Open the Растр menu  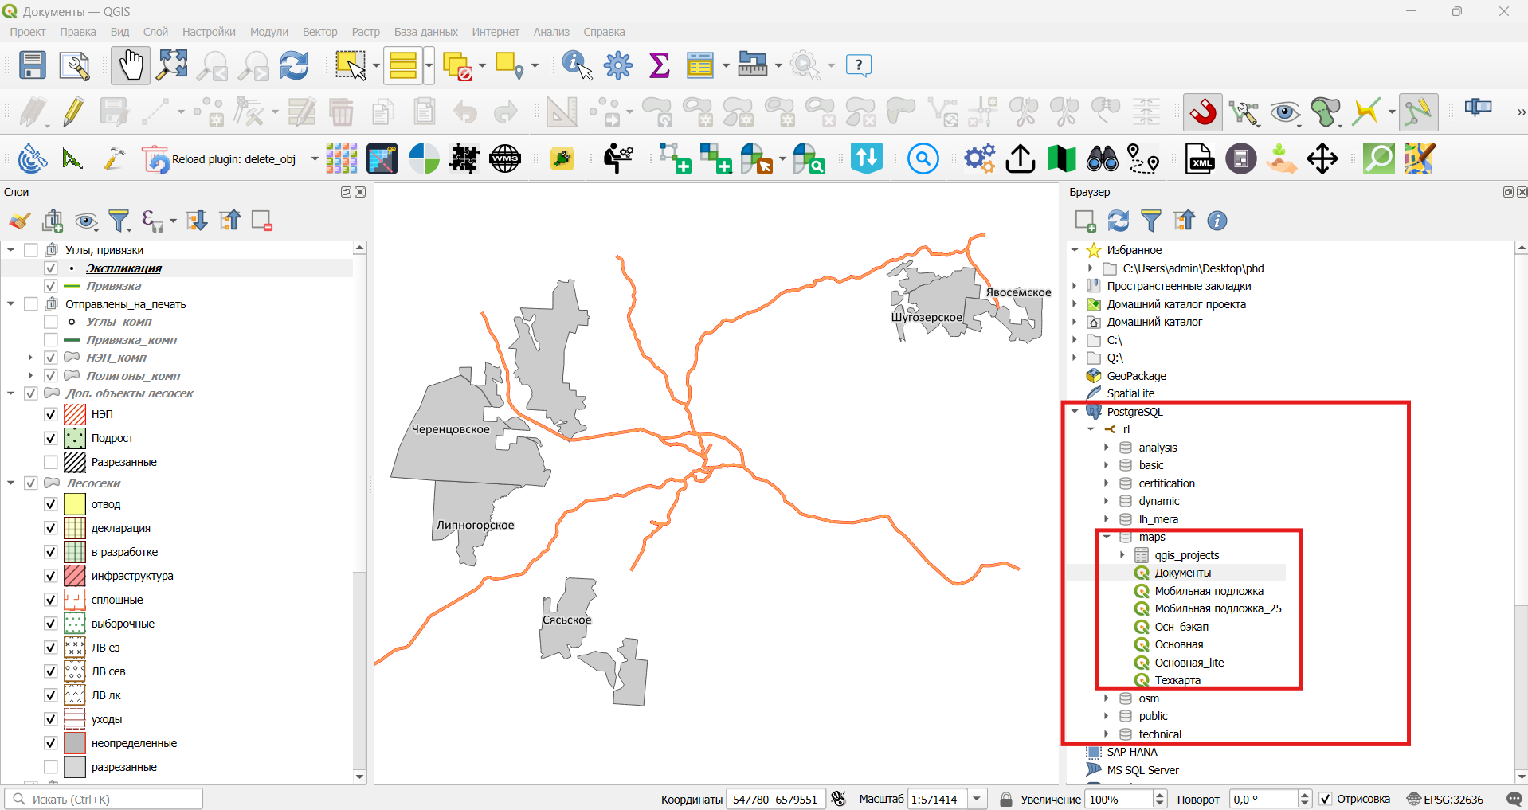point(366,32)
